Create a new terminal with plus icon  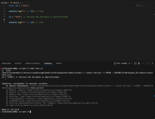[129, 63]
